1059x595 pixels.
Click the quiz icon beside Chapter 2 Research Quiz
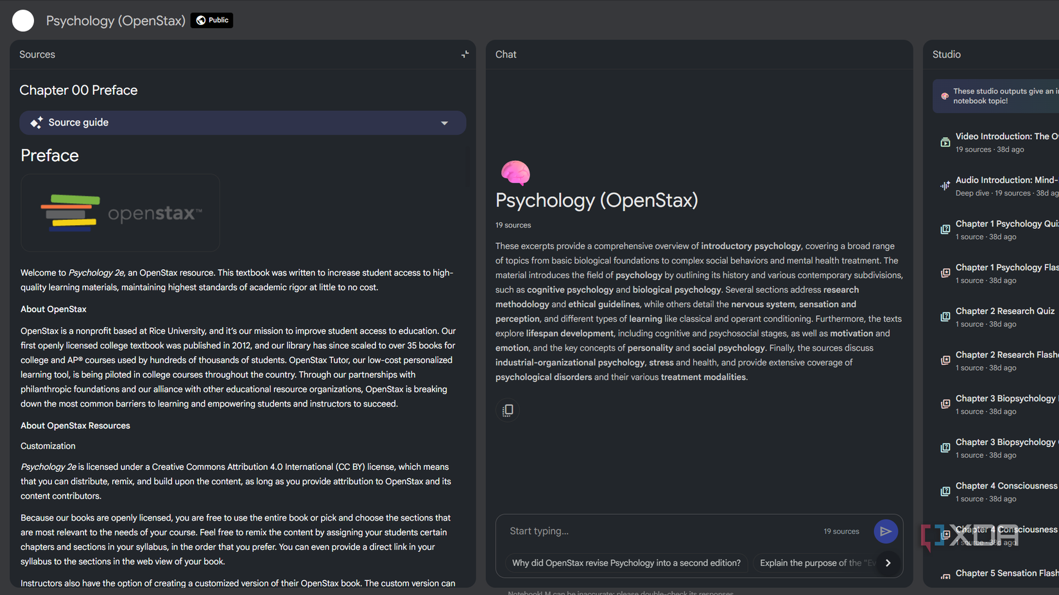click(945, 317)
